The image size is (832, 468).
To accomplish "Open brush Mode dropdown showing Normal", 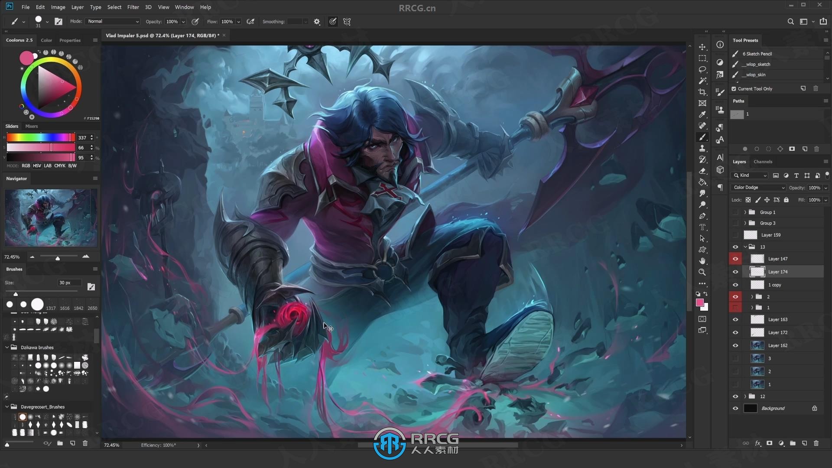I will [113, 21].
